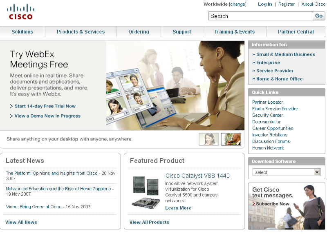Click the WebEx hero banner image
Image resolution: width=327 pixels, height=234 pixels.
coord(175,85)
